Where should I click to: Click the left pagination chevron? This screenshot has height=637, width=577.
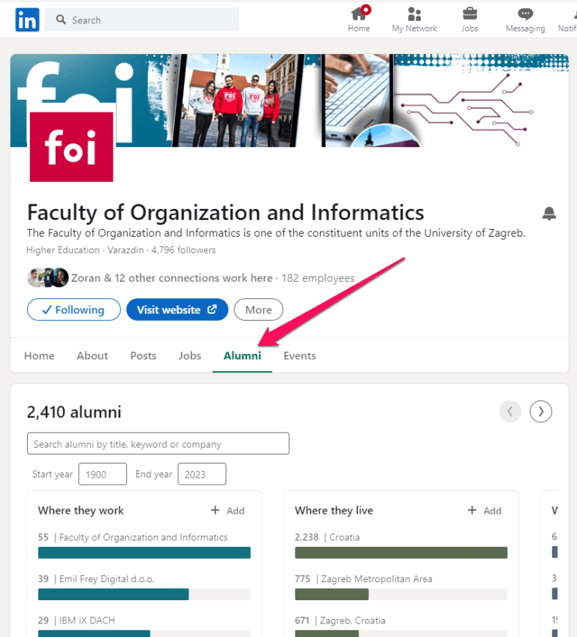510,412
